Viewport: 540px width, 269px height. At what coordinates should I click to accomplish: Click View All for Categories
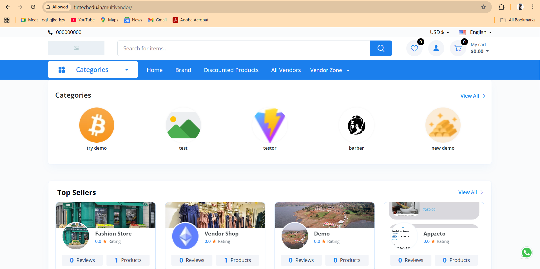click(x=472, y=96)
